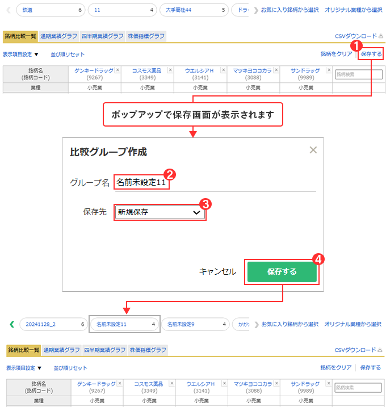Screen dimensions: 386x407
Task: Focus 銘柄検索 box in upper table
Action: (x=359, y=74)
